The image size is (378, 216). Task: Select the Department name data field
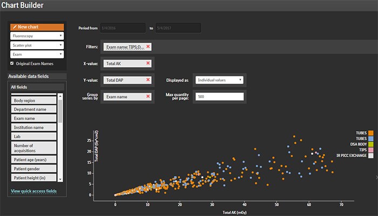pos(33,110)
